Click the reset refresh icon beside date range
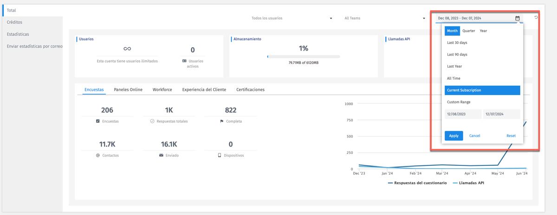 (x=536, y=18)
